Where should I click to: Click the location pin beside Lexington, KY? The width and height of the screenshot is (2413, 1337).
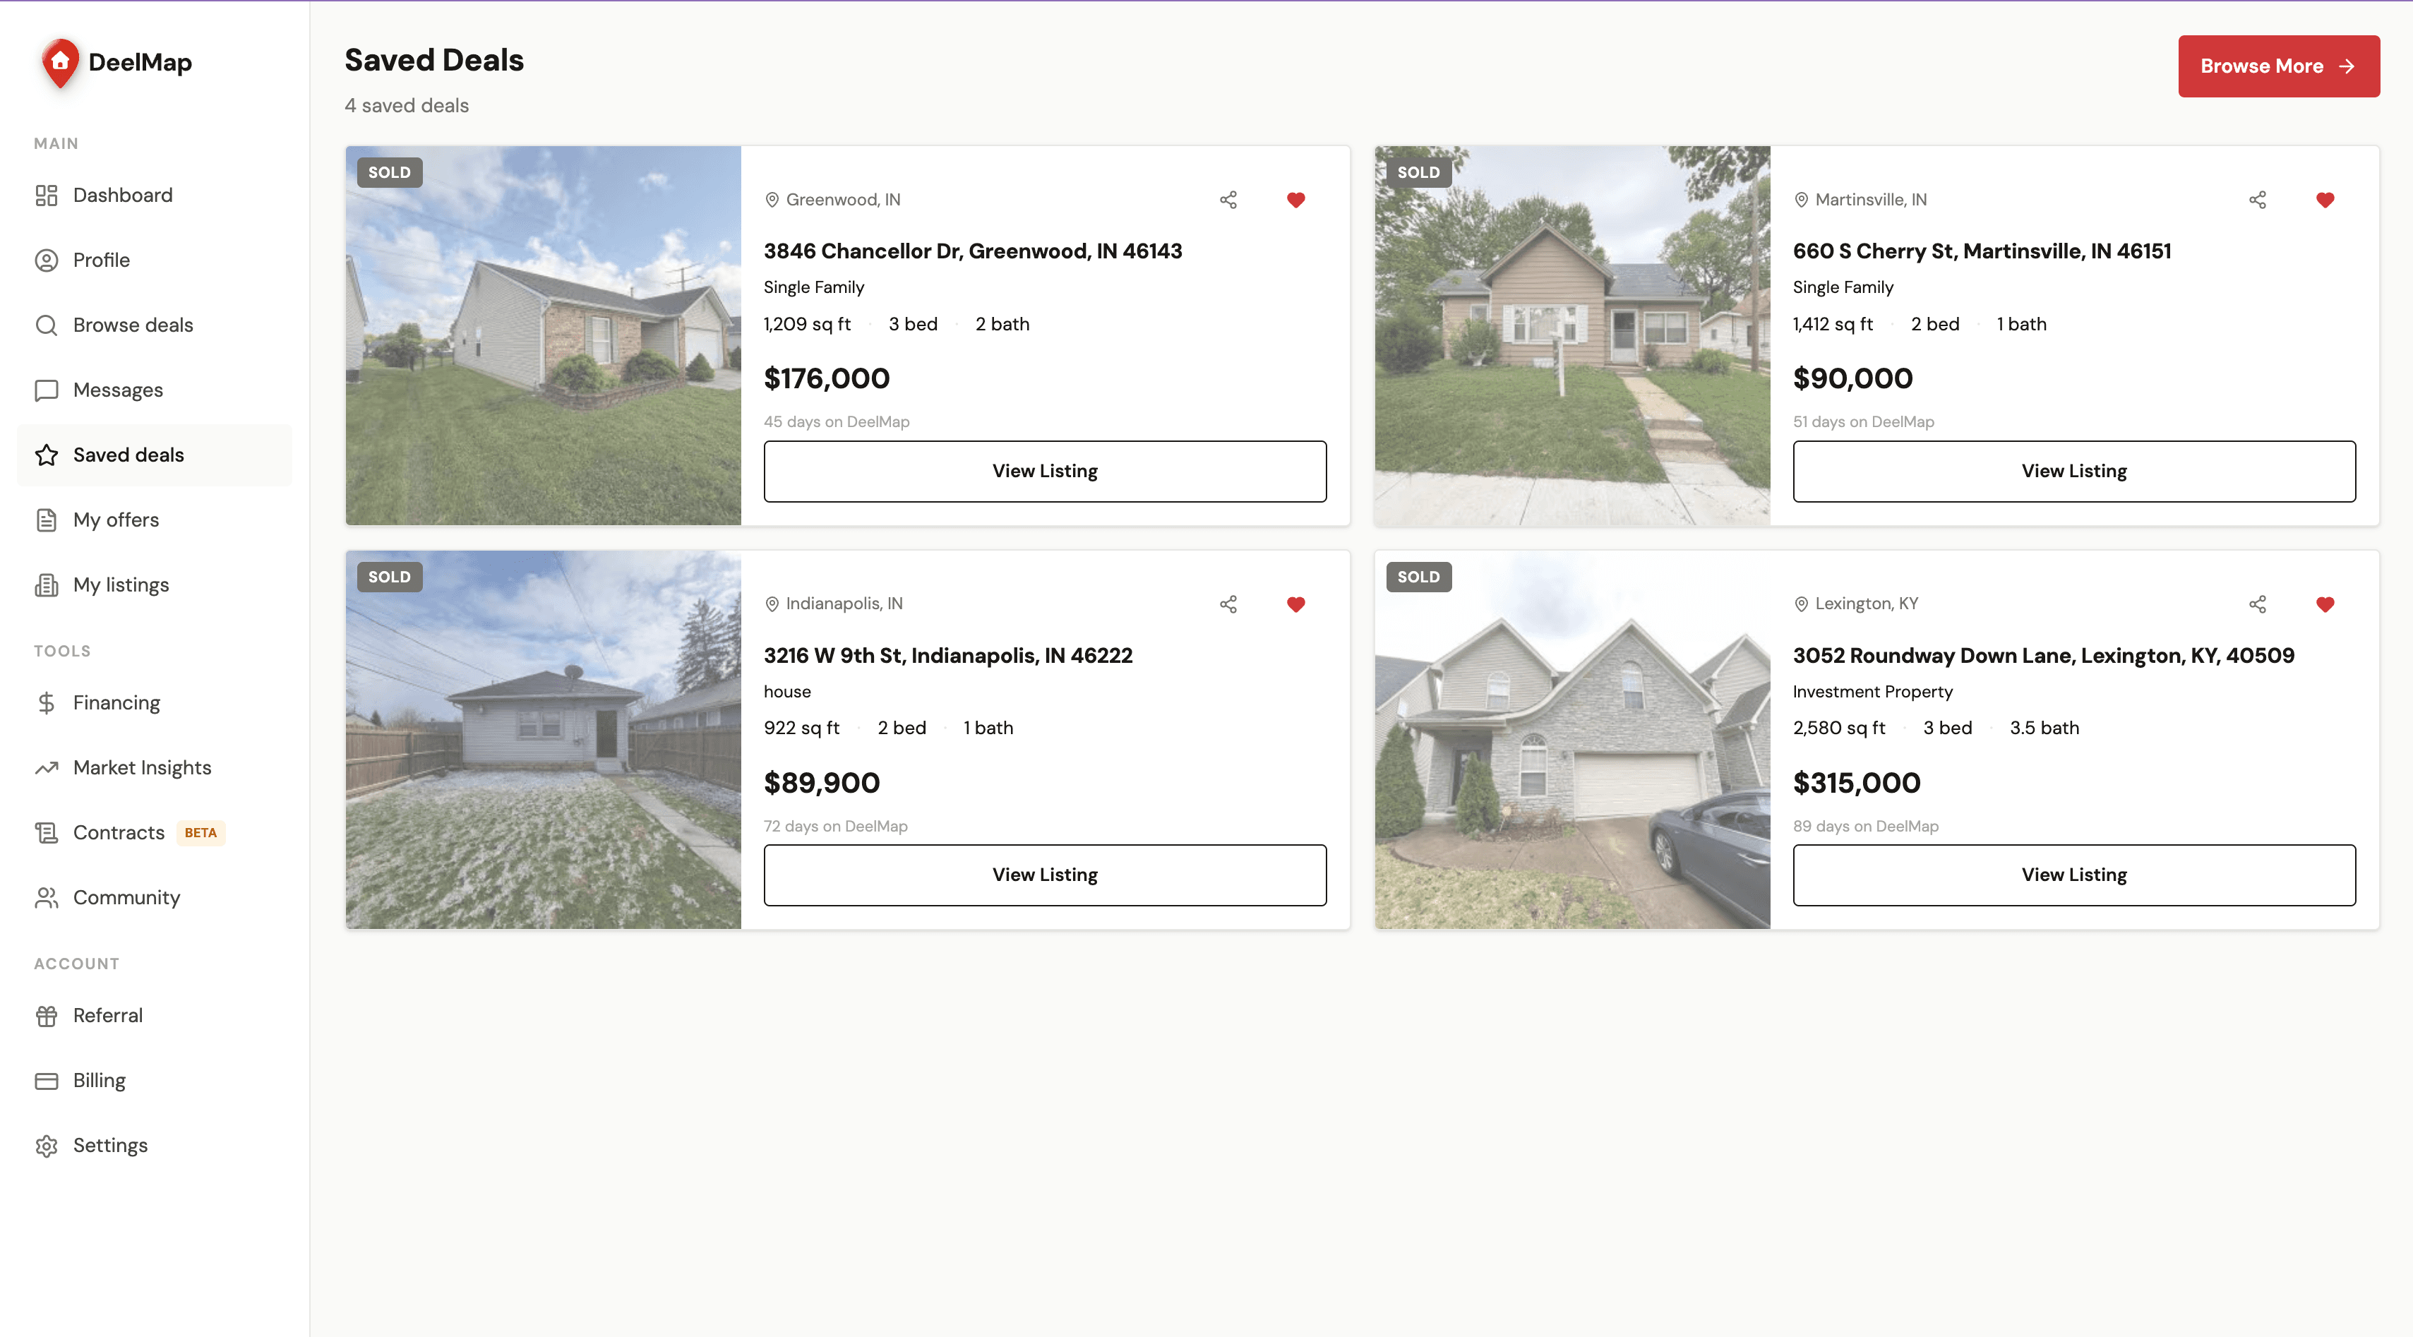pyautogui.click(x=1800, y=604)
